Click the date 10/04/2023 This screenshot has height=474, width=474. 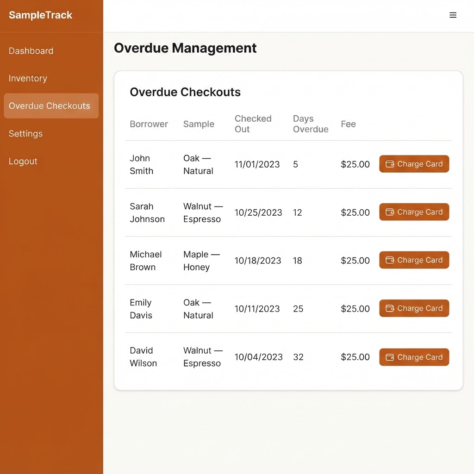259,357
